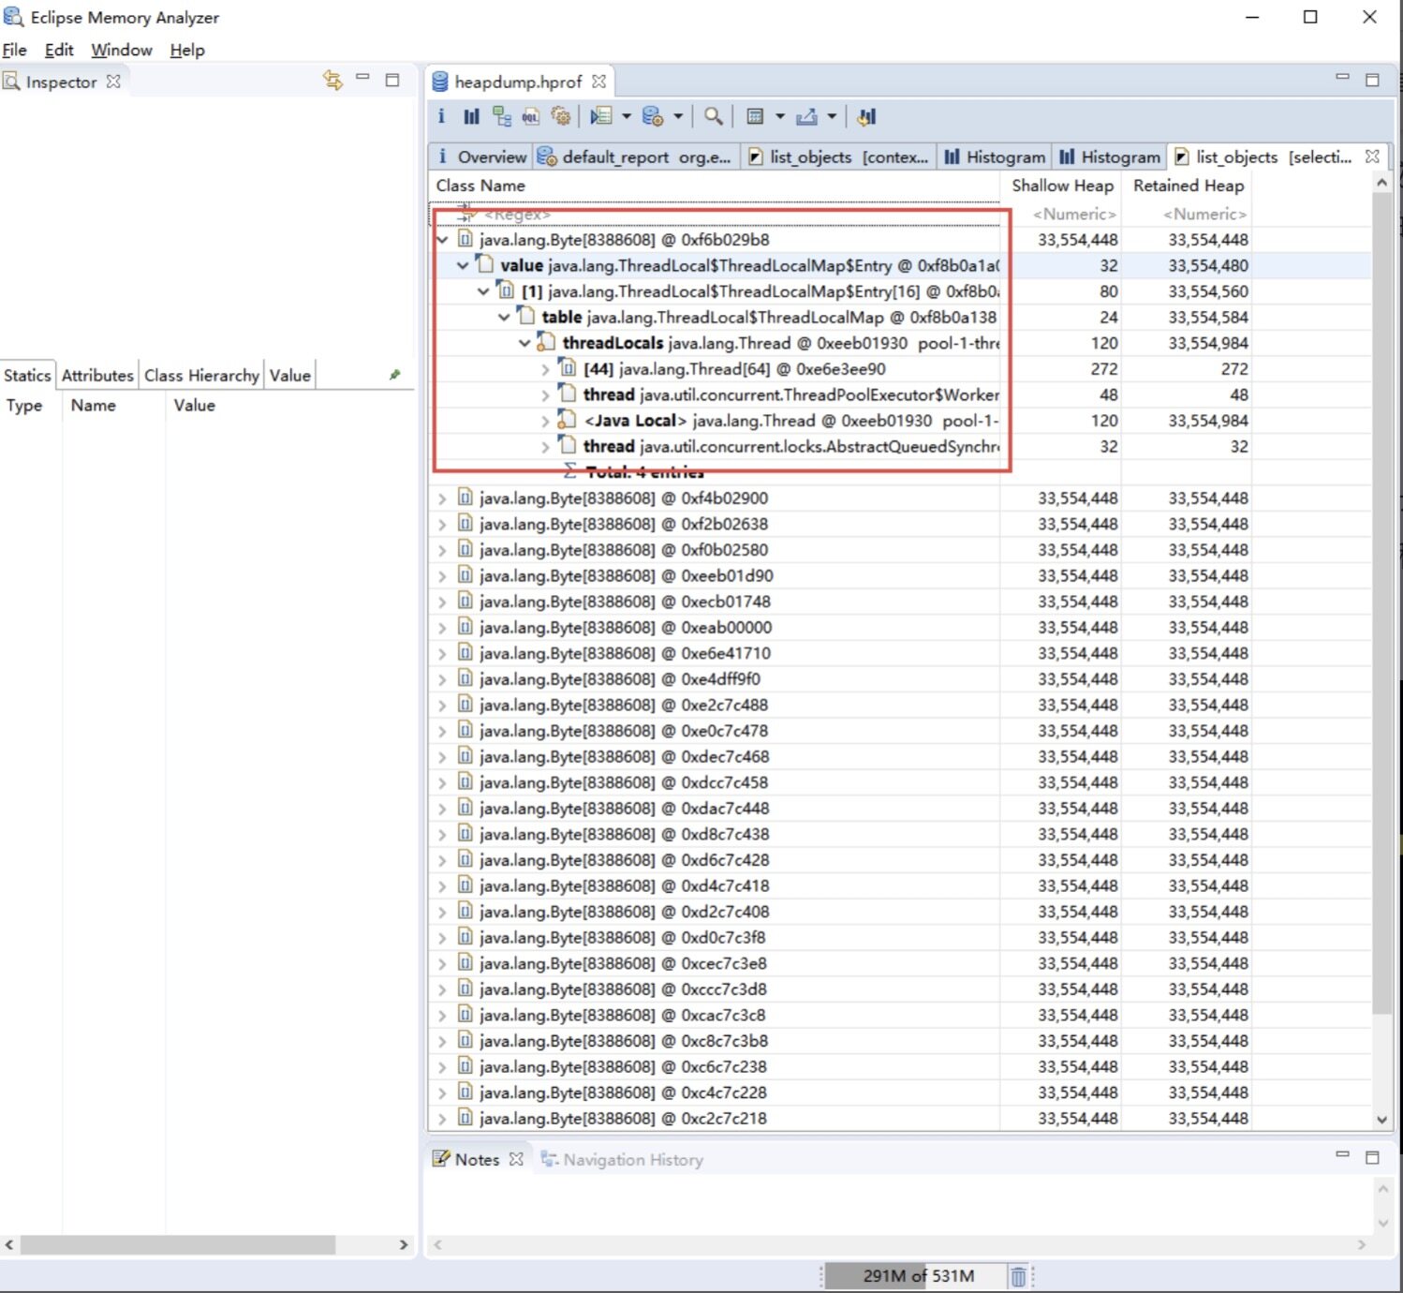Switch to the Overview tab
The height and width of the screenshot is (1293, 1403).
tap(481, 156)
